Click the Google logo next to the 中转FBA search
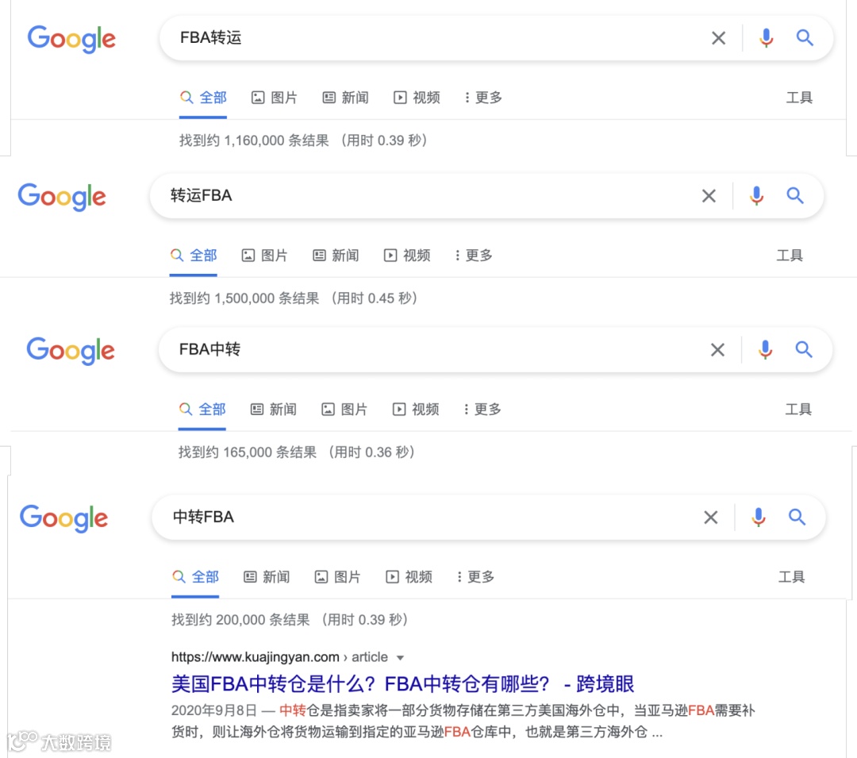Screen dimensions: 857x758 (x=63, y=519)
